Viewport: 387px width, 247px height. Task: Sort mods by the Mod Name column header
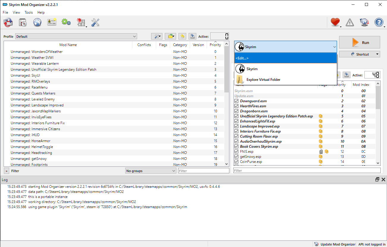click(x=68, y=45)
